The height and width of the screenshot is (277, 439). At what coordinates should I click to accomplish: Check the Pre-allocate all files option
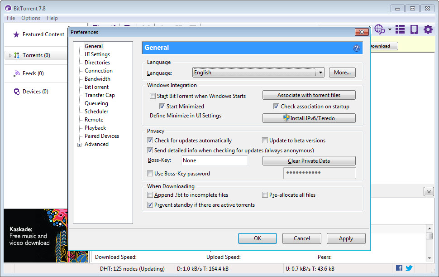coord(265,195)
